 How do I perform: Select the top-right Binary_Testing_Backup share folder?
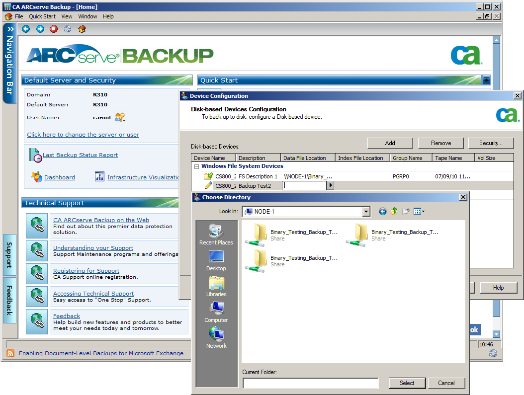[392, 235]
